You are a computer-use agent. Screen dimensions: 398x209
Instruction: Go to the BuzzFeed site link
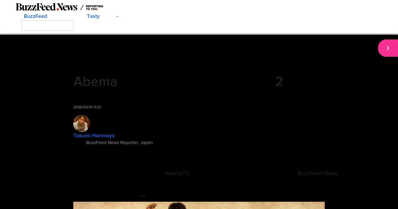coord(35,16)
